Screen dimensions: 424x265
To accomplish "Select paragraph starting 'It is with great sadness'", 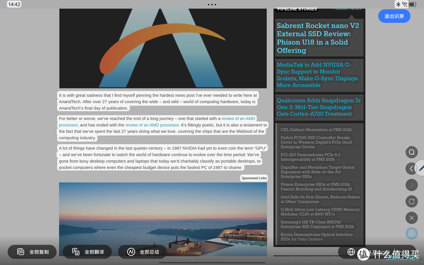I will [158, 102].
